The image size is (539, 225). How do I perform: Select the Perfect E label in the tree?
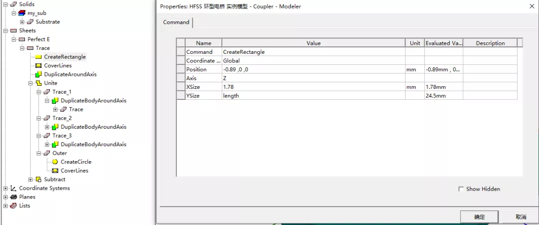[38, 39]
